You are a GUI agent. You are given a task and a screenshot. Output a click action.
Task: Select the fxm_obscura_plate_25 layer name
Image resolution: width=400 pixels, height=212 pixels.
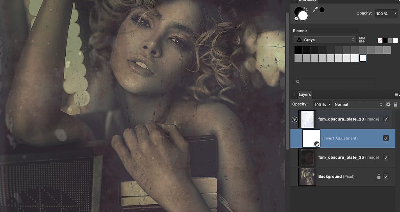pyautogui.click(x=341, y=157)
